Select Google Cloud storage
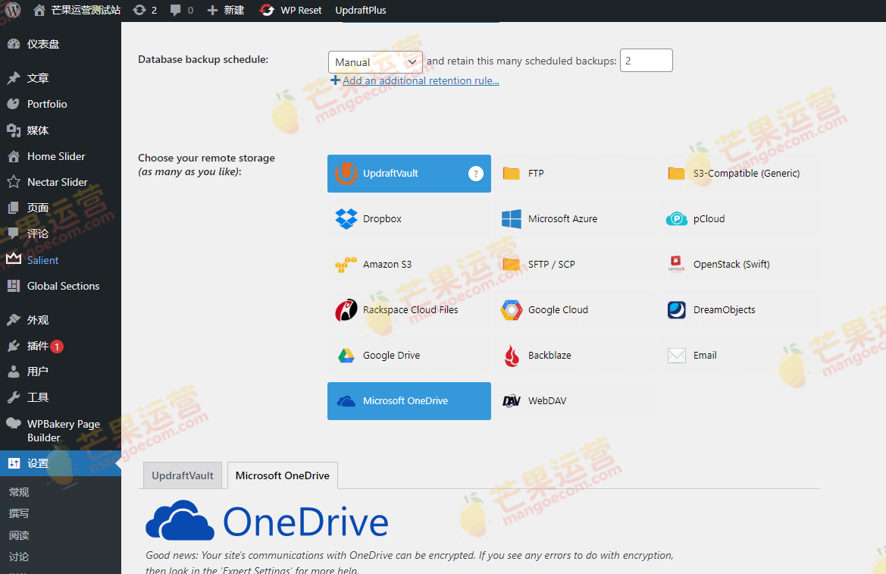This screenshot has height=574, width=886. (574, 310)
